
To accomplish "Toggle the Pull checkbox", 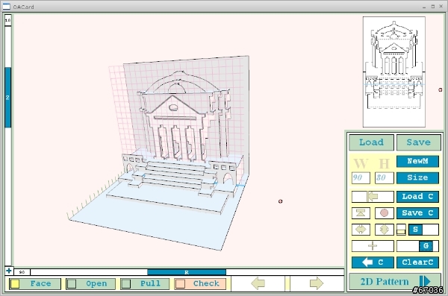I will pos(126,284).
